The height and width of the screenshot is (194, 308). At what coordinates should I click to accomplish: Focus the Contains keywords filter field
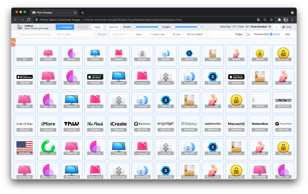35,34
